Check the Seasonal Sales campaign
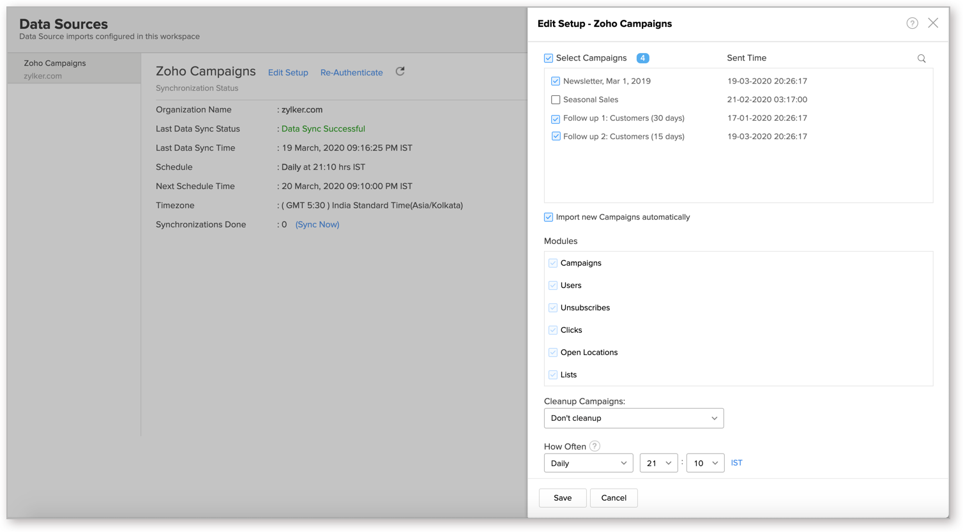The height and width of the screenshot is (532, 963). tap(556, 100)
